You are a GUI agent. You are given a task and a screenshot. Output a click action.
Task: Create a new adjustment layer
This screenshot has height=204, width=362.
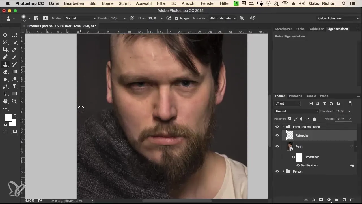(329, 200)
